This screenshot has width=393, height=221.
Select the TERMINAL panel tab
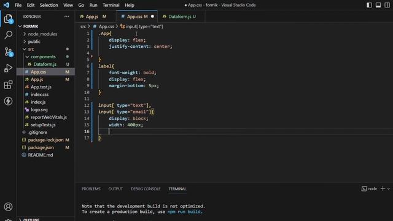pyautogui.click(x=177, y=188)
